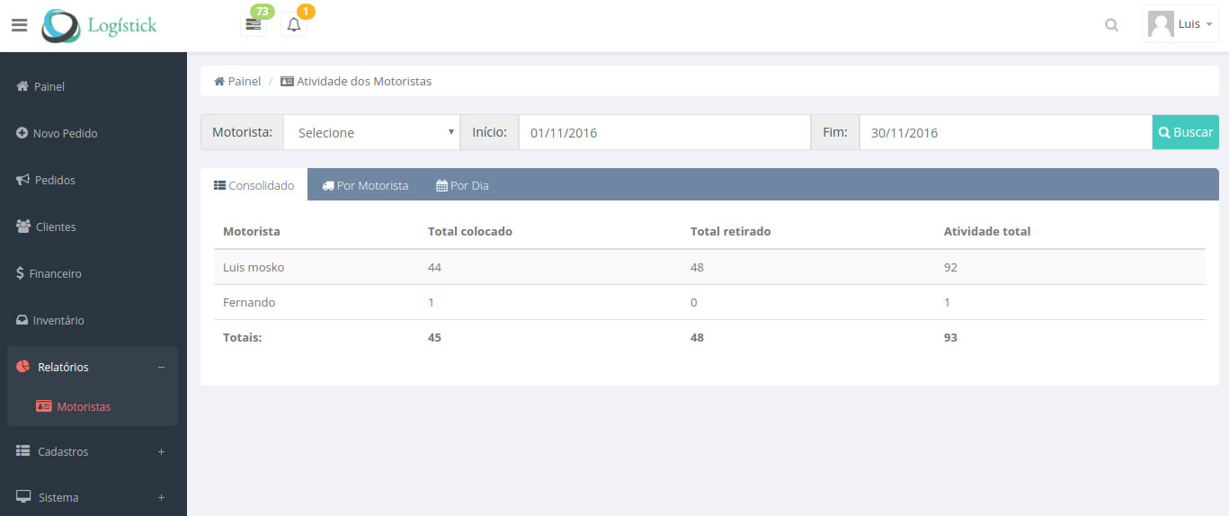Click the total colocado sum 45
This screenshot has height=516, width=1229.
tap(435, 337)
